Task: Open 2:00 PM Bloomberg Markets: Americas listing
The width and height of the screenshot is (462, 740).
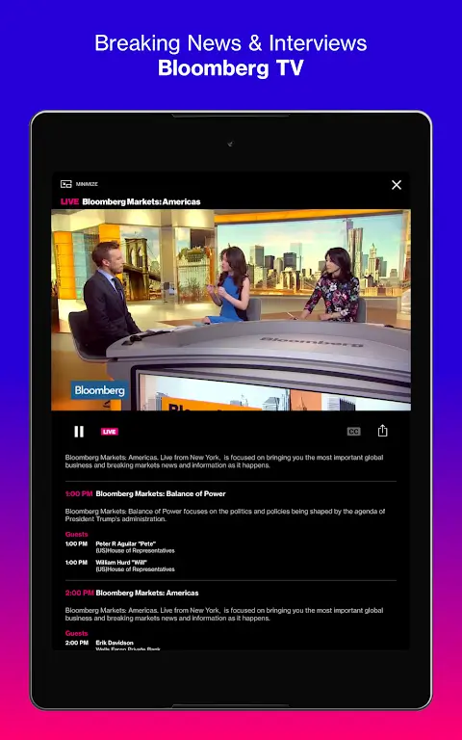Action: 132,593
